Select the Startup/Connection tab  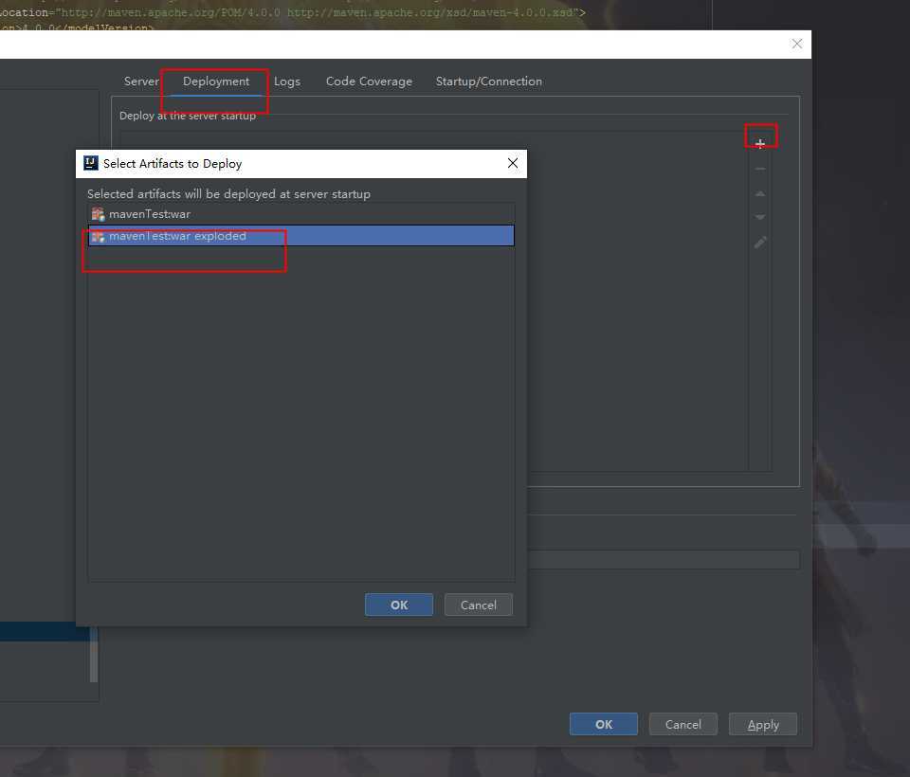pyautogui.click(x=489, y=81)
